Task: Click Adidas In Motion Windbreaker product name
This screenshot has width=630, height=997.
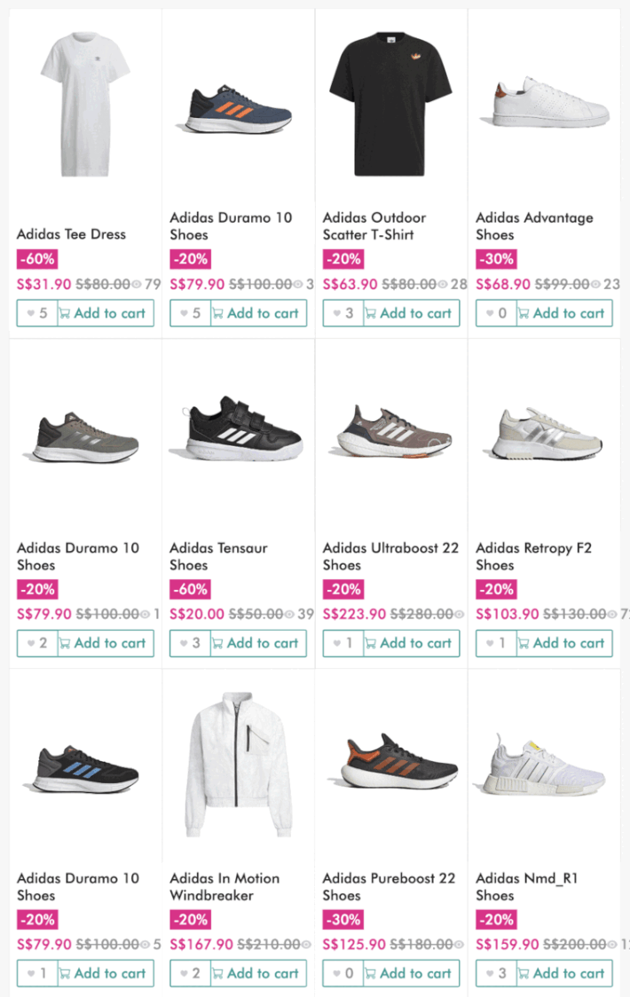Action: pyautogui.click(x=224, y=886)
